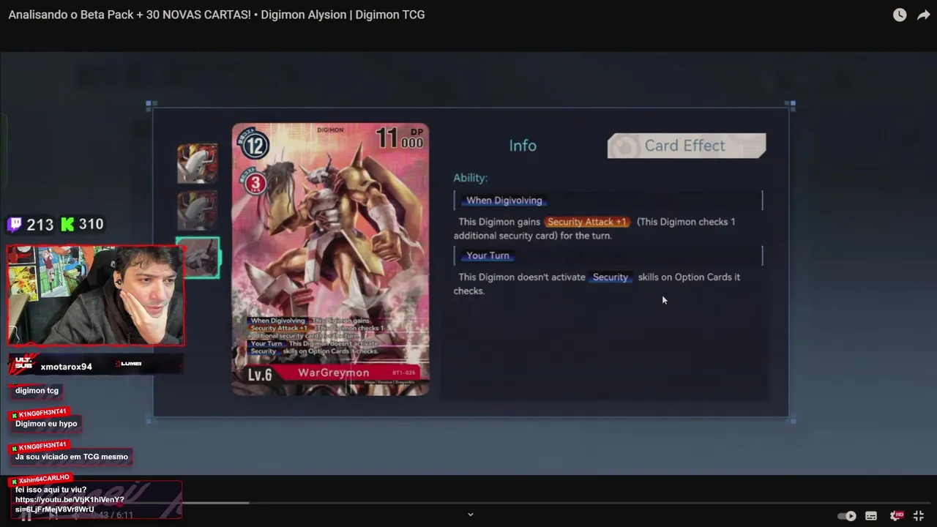This screenshot has height=527, width=937.
Task: Expand the chevron below the video
Action: point(471,515)
